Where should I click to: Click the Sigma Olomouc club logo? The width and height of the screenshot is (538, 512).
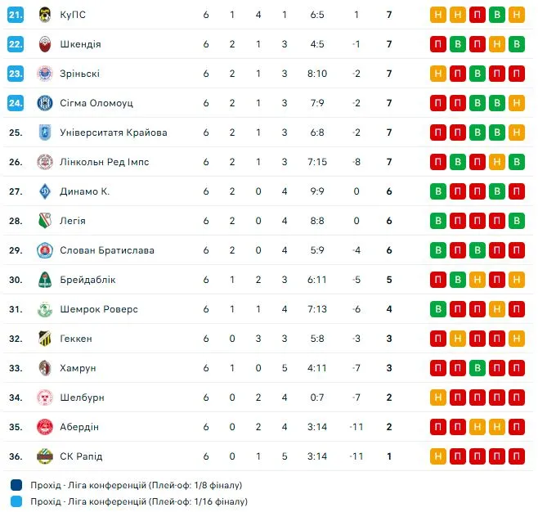(45, 103)
